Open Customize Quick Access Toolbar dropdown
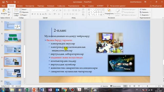164x92 pixels. pos(18,2)
